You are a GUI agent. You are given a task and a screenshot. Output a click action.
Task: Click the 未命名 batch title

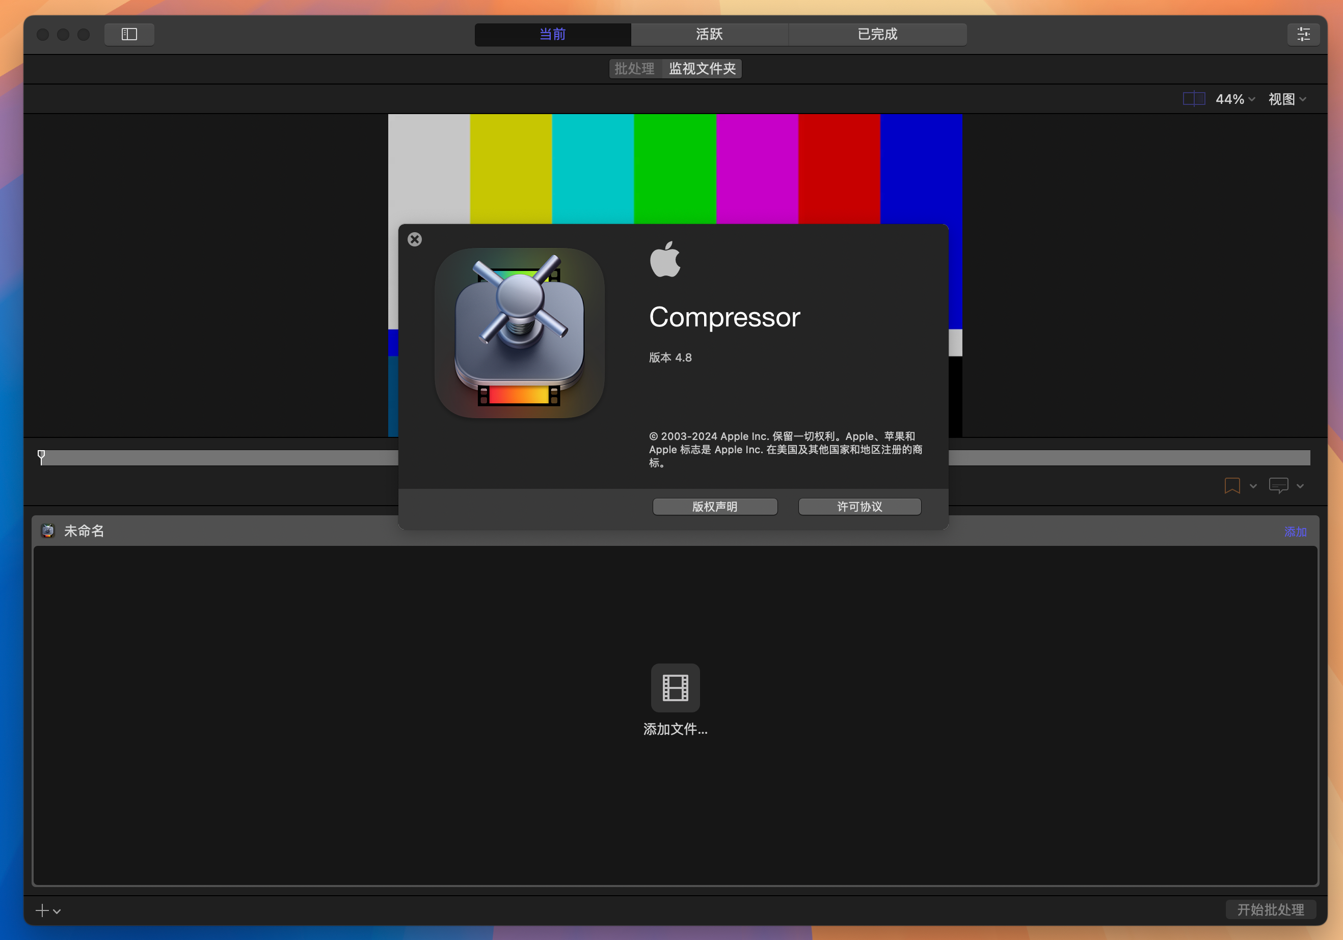point(84,531)
